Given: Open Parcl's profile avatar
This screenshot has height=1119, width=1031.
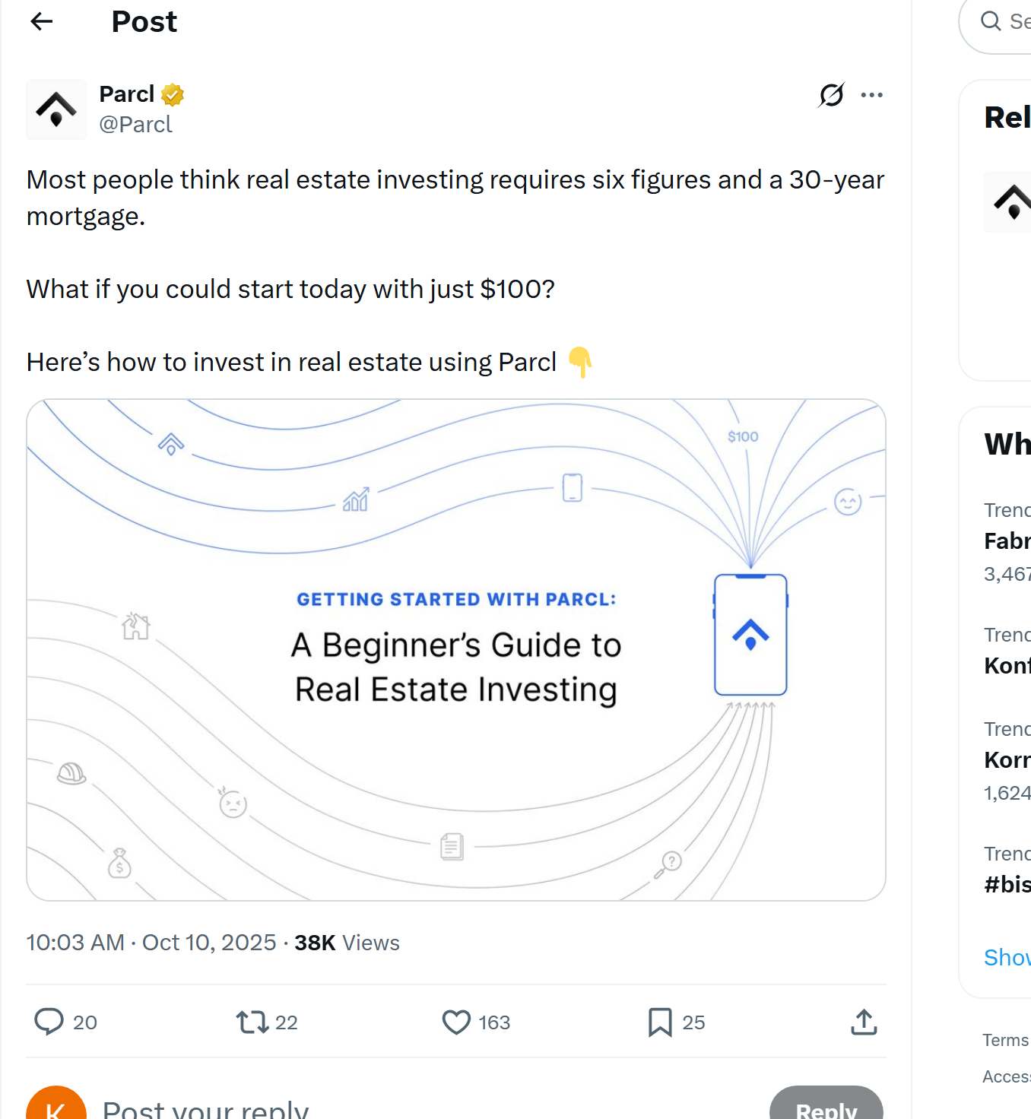Looking at the screenshot, I should click(56, 109).
